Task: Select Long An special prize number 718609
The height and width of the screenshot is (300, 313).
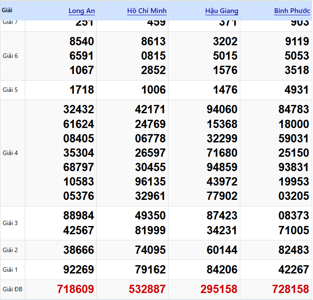Action: [75, 289]
